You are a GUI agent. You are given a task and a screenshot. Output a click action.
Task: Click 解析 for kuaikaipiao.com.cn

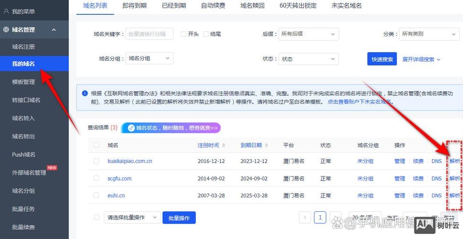point(455,161)
